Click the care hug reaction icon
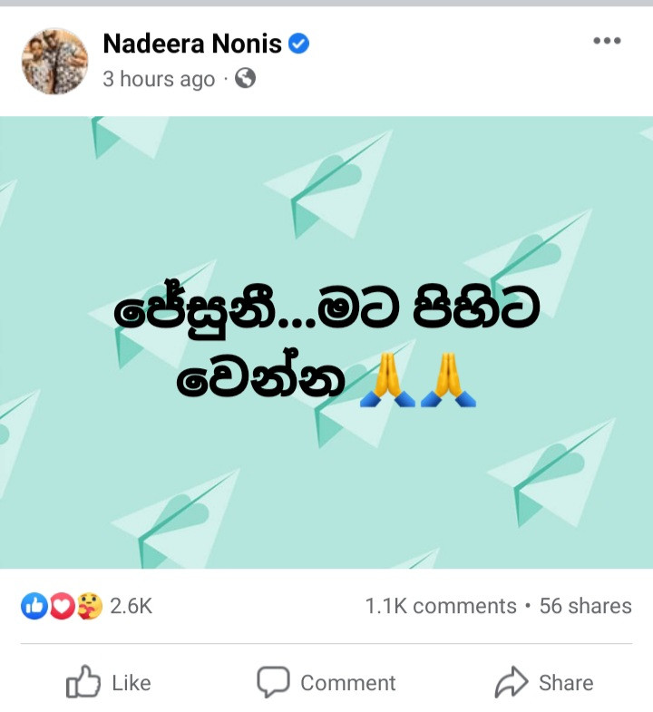This screenshot has height=712, width=653. 90,606
